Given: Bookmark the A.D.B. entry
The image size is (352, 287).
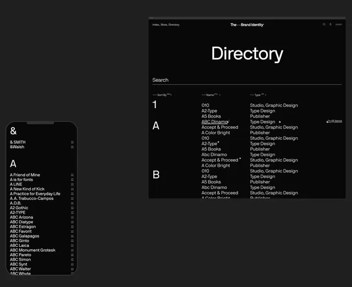Looking at the screenshot, I should click(x=72, y=203).
